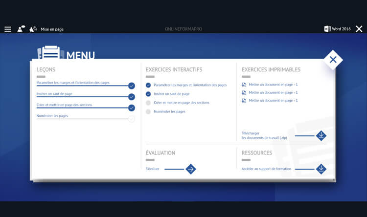Click completed bullet for exercise Insérer un saut de page
Screen dimensions: 367x217
tap(148, 94)
